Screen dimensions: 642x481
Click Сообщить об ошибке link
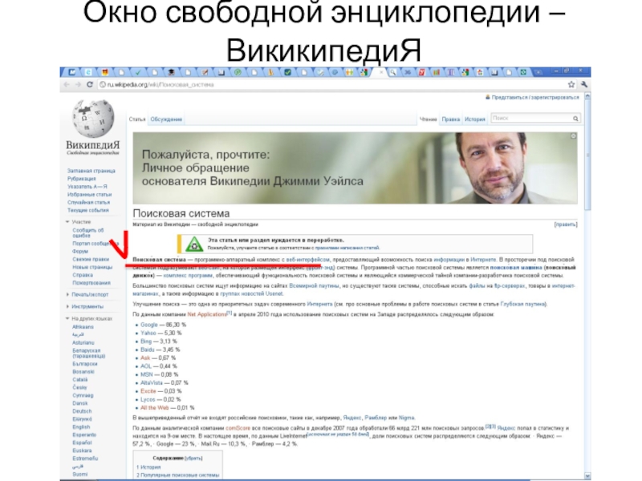pos(87,232)
